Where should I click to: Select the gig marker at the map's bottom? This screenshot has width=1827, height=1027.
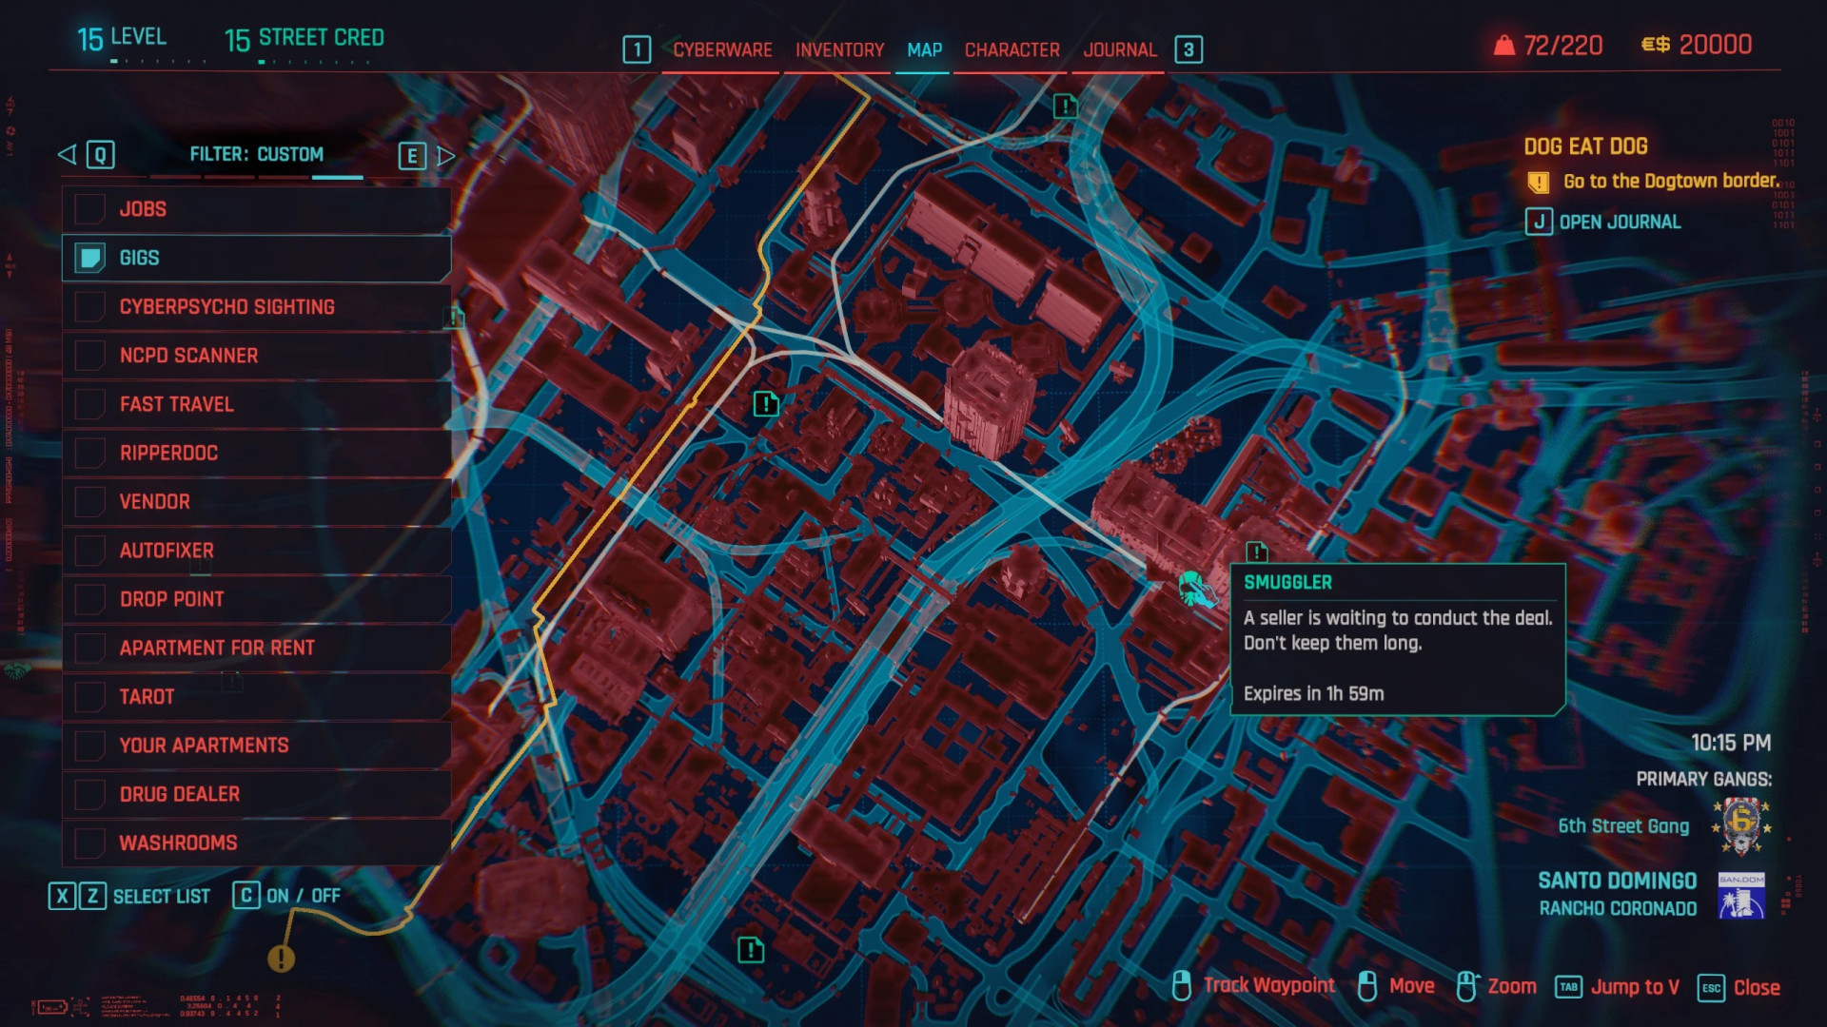(751, 949)
